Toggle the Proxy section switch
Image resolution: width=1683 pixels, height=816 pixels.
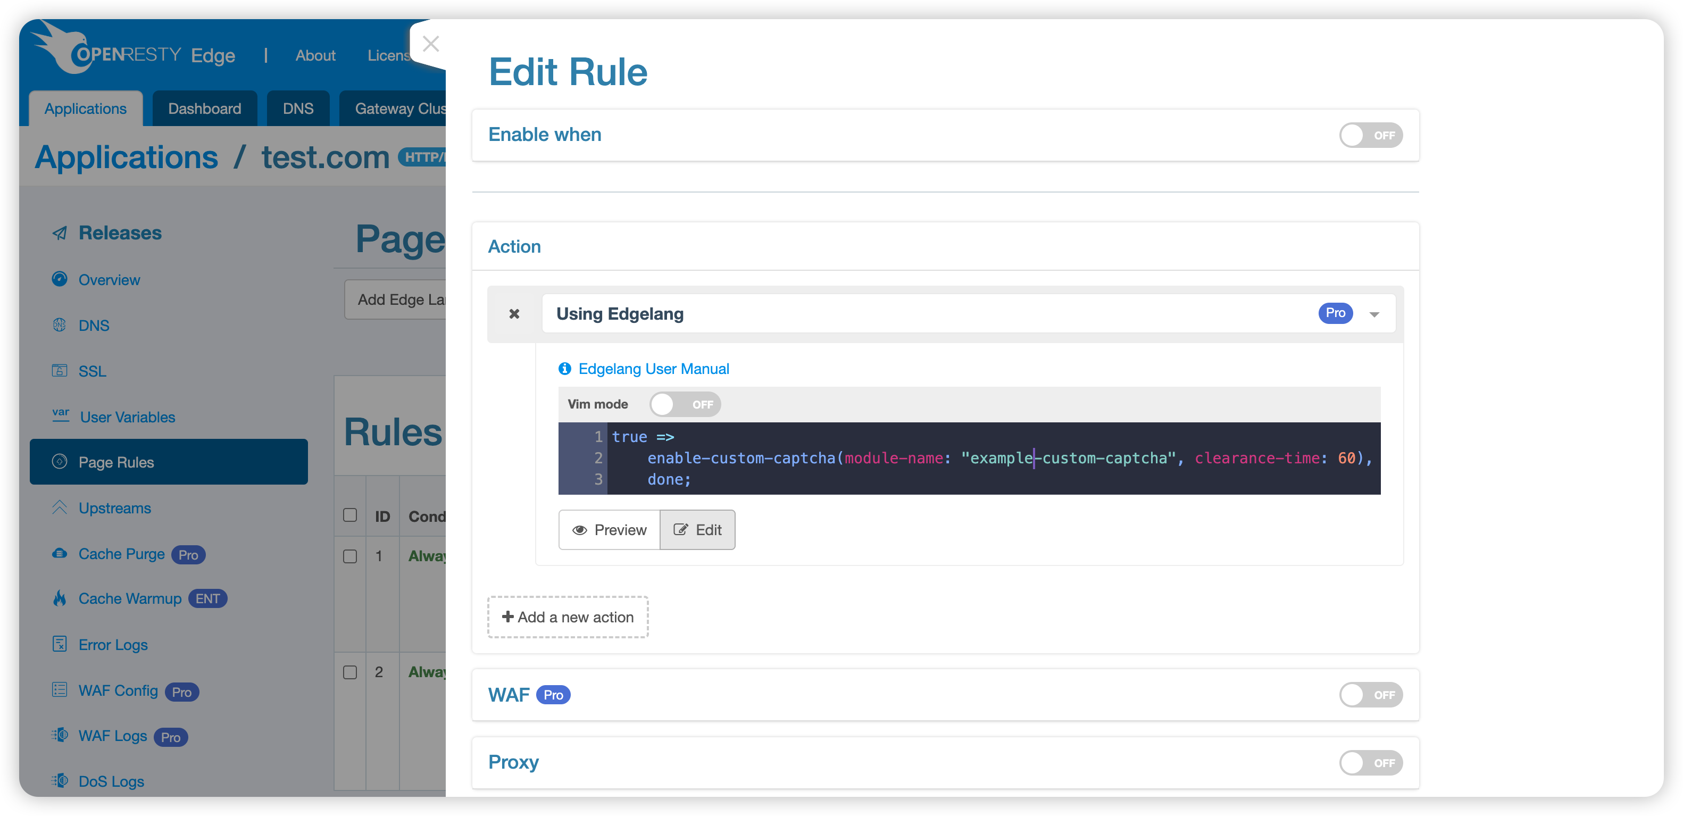point(1370,762)
